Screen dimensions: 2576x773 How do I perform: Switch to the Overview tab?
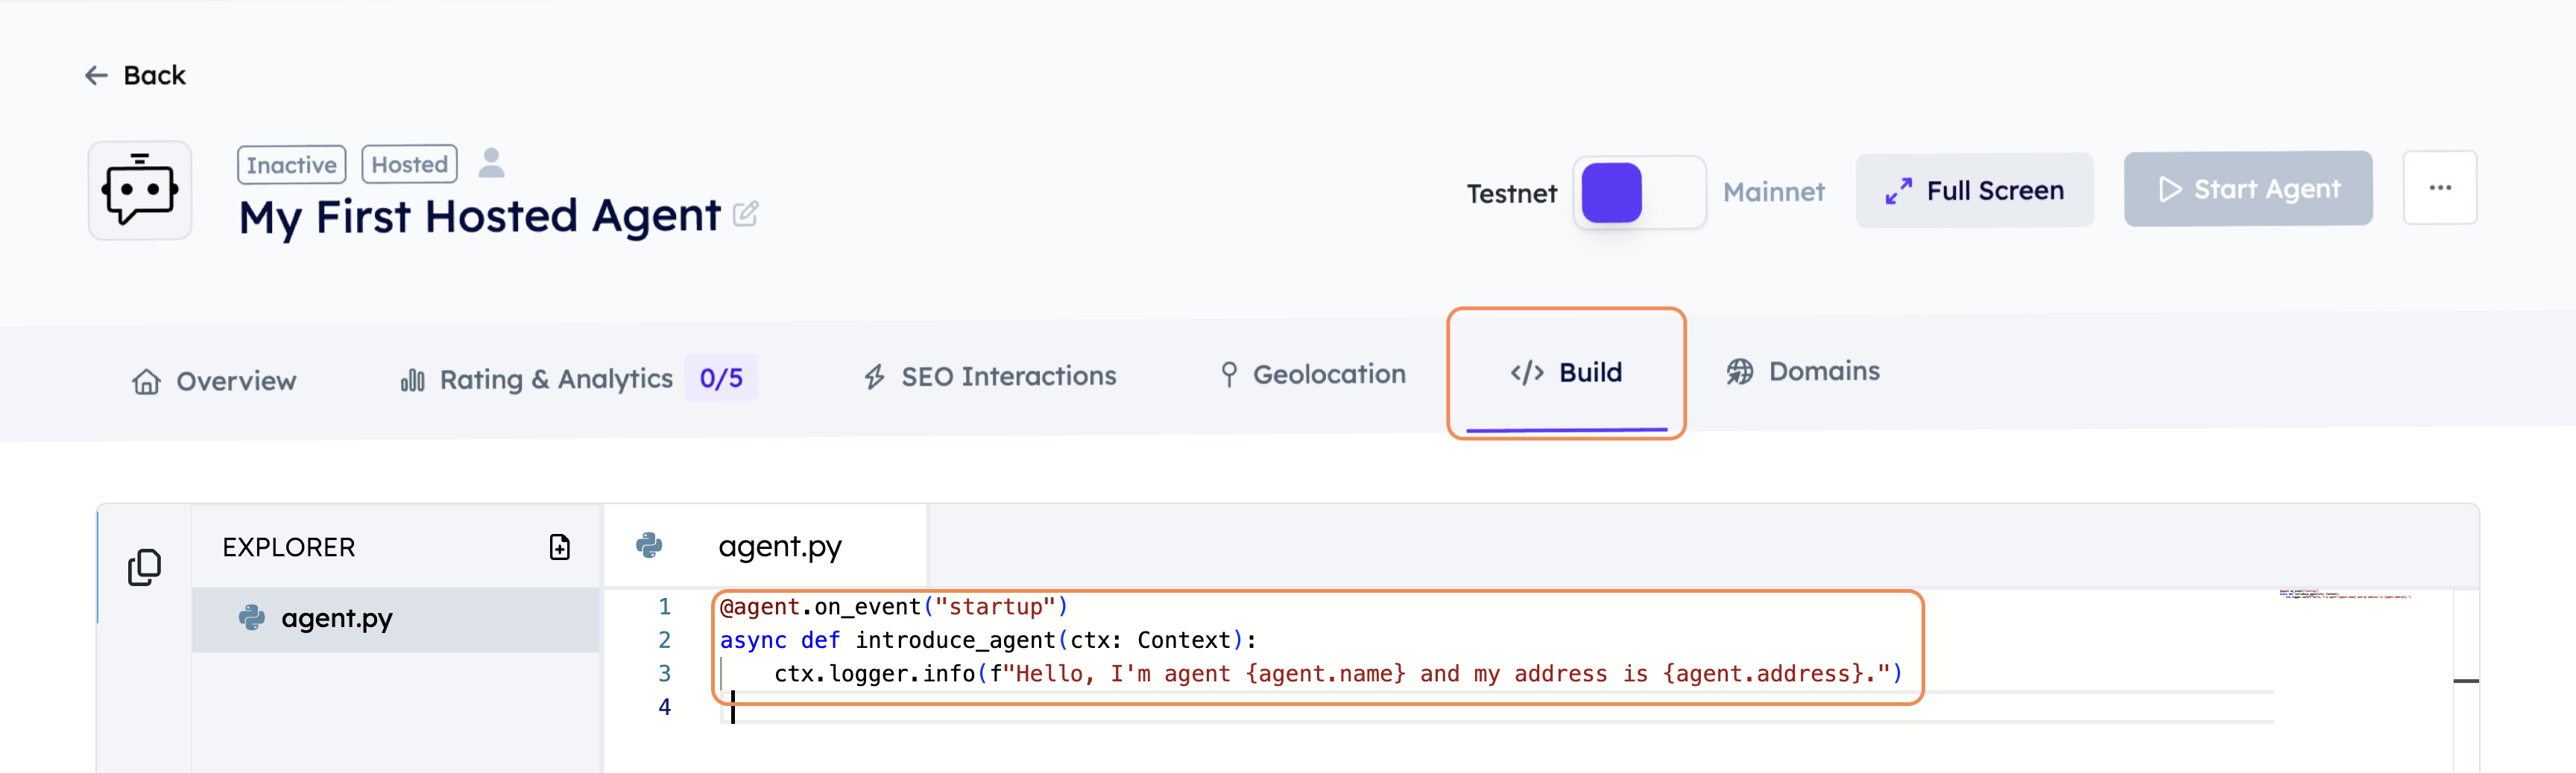pos(214,381)
